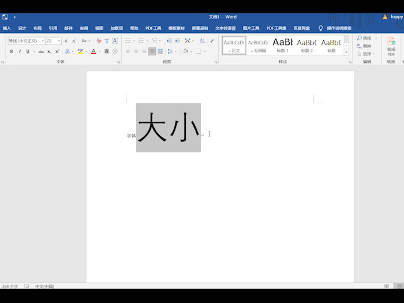Open the paragraph dialog launcher
The image size is (404, 303).
(x=216, y=62)
